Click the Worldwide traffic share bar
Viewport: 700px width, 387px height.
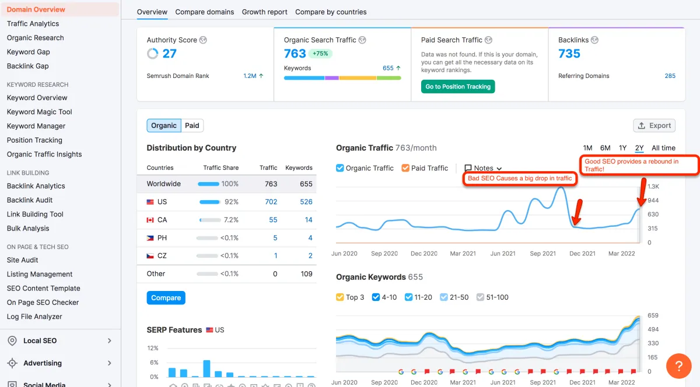click(x=208, y=184)
